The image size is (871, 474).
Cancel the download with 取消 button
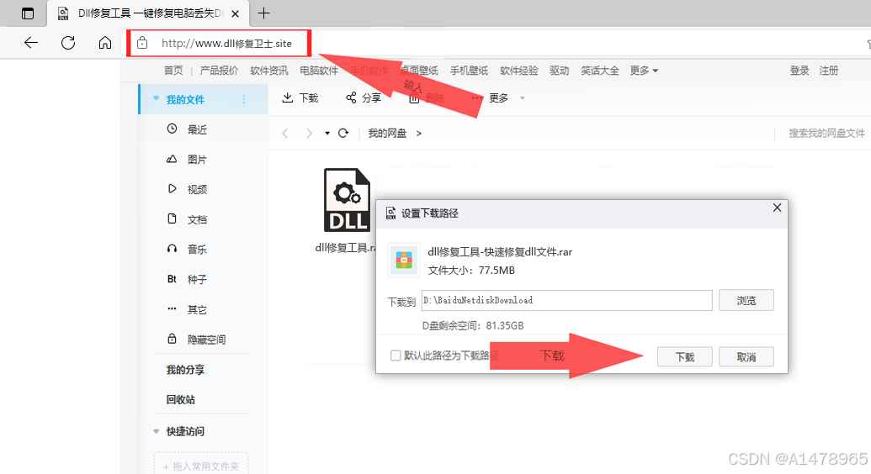[746, 357]
